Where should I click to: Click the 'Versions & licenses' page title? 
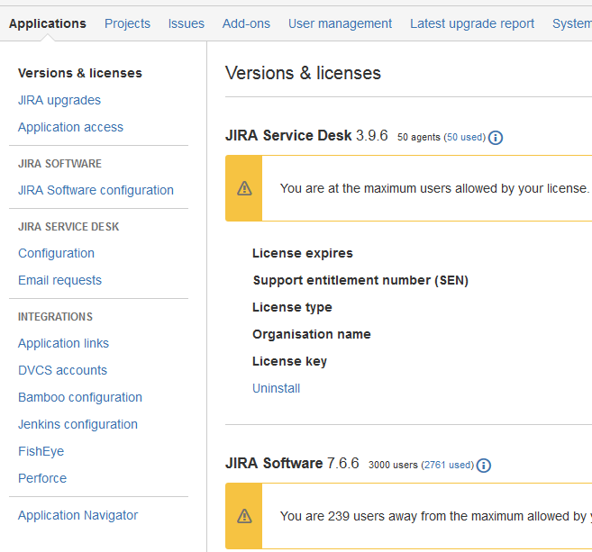303,73
